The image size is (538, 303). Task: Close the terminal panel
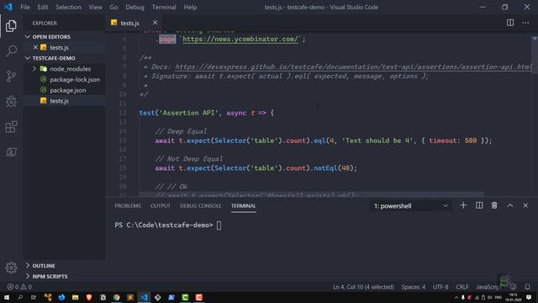click(x=525, y=205)
